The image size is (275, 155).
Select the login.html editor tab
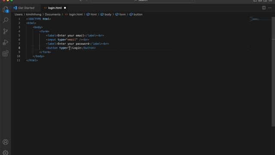point(55,8)
